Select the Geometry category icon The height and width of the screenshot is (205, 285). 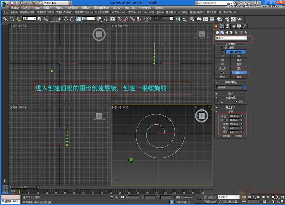pos(217,32)
